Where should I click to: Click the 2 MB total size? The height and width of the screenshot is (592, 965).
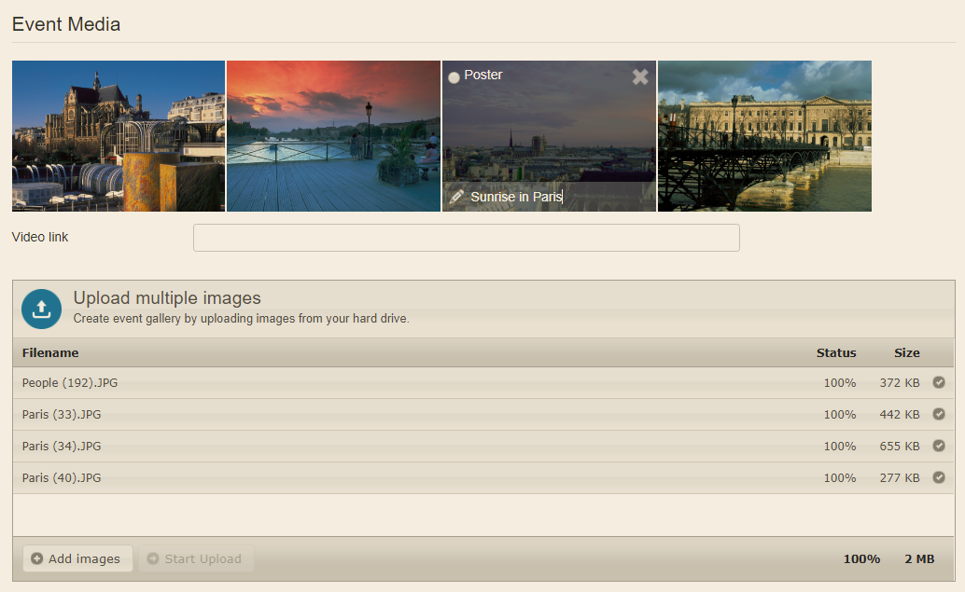coord(919,558)
